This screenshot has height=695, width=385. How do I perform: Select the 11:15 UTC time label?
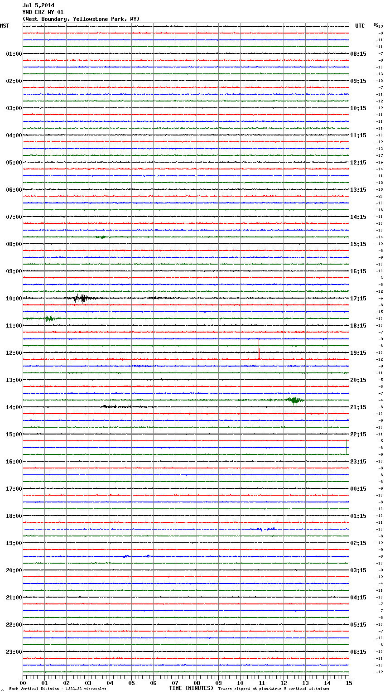pos(358,135)
